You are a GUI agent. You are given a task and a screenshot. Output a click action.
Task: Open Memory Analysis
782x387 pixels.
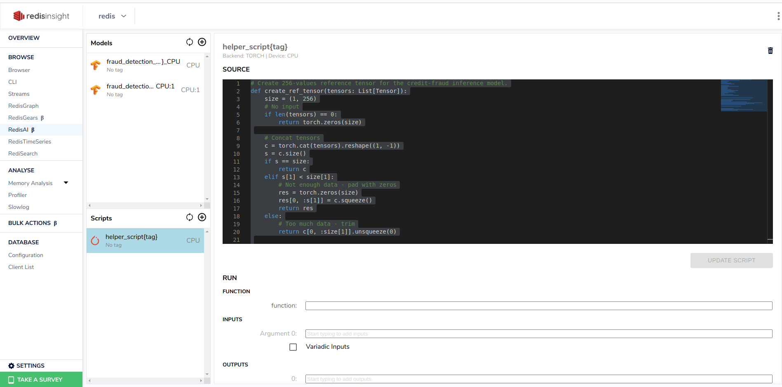coord(31,183)
